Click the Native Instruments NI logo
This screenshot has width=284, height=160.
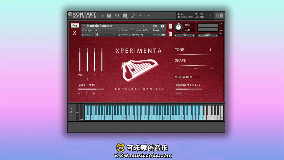coord(220,16)
